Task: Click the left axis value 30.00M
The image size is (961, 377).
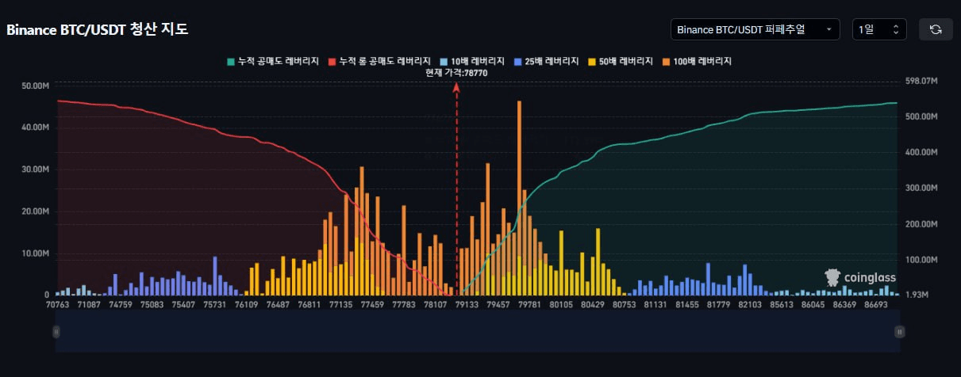Action: [x=36, y=169]
